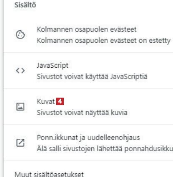Click divider line below the Kuvat row
This screenshot has height=177, width=173.
click(88, 125)
